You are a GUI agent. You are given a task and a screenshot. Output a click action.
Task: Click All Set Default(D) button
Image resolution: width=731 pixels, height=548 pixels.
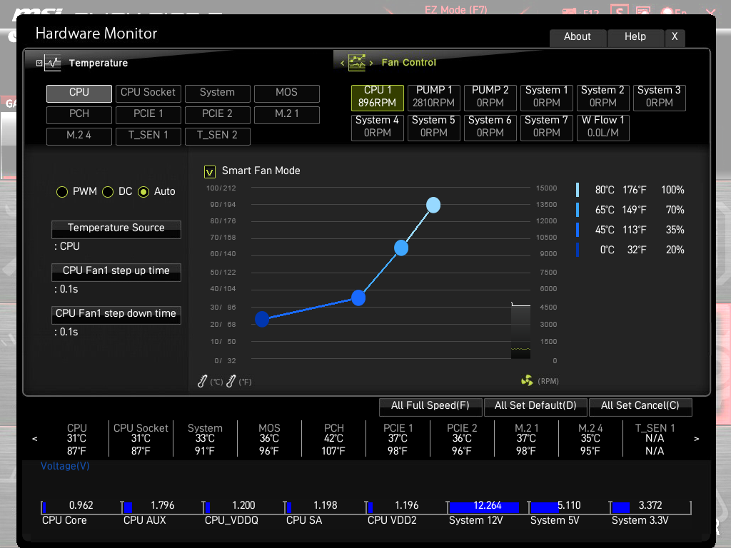pos(535,406)
